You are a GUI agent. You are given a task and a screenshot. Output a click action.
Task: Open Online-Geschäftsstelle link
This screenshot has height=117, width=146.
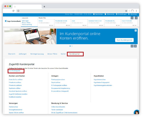[x=58, y=107]
